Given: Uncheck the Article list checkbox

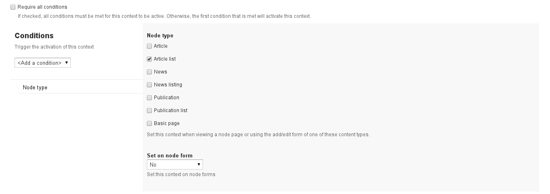Looking at the screenshot, I should (x=149, y=59).
